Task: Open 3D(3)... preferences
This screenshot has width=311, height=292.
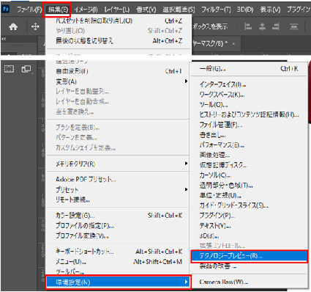Action: tap(249, 236)
